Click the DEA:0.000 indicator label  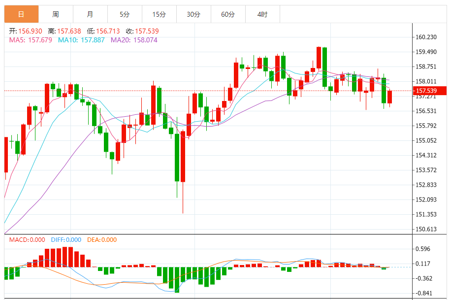click(x=102, y=240)
